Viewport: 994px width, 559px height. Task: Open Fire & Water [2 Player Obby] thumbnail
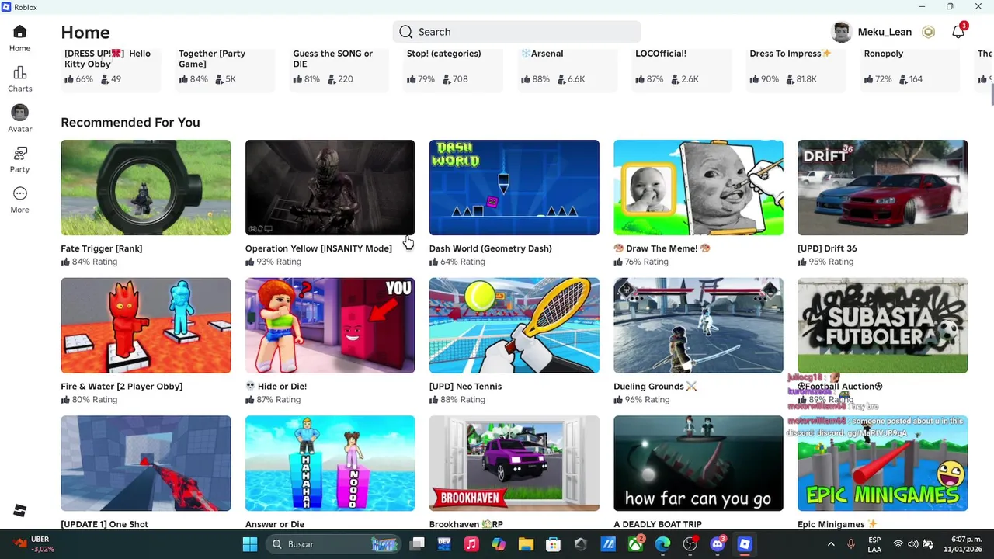(x=146, y=325)
